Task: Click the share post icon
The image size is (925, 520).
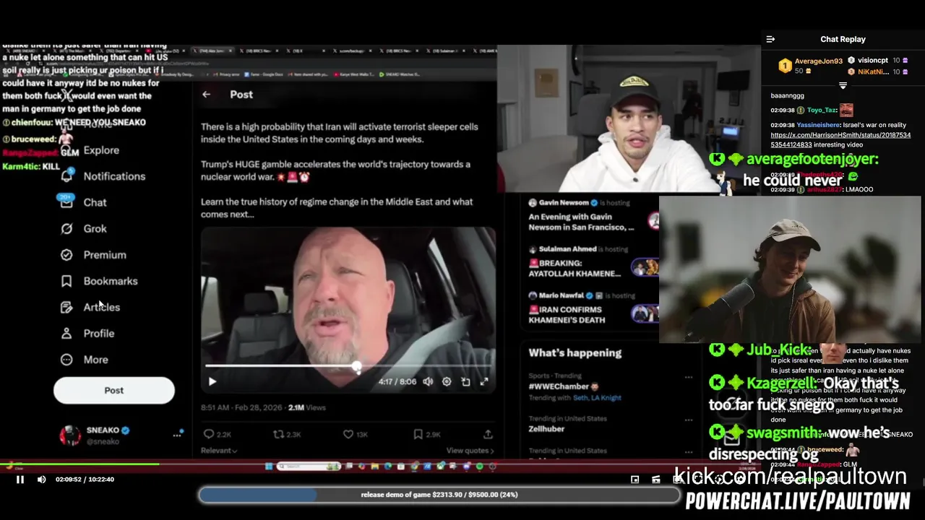Action: click(488, 434)
